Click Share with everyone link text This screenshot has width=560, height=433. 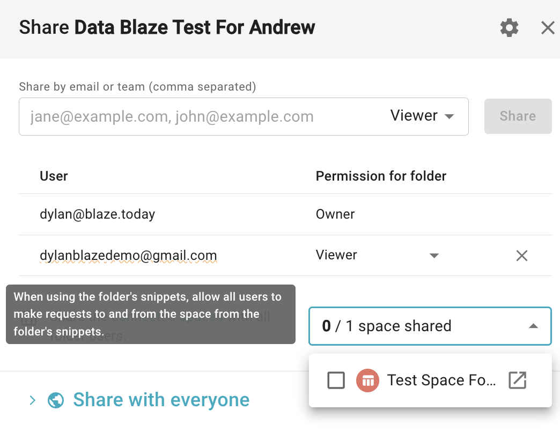[x=161, y=399]
